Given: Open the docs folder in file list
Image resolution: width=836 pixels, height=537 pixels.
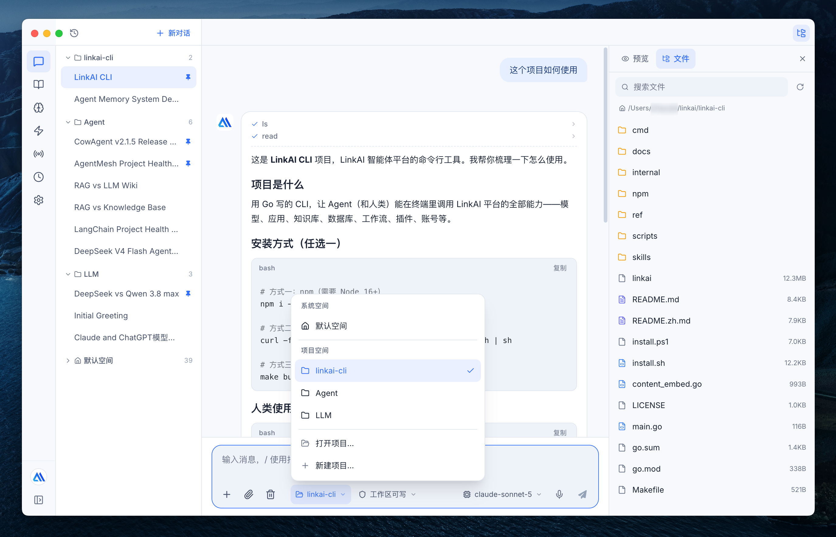Looking at the screenshot, I should point(712,151).
